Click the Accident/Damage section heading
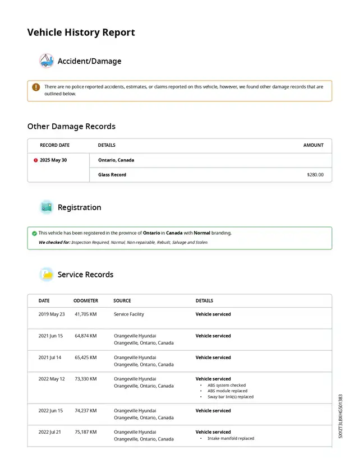 (89, 61)
